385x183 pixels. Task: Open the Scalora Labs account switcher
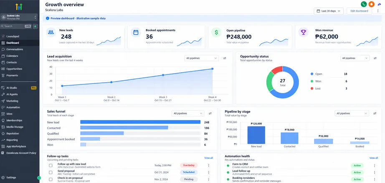point(19,17)
